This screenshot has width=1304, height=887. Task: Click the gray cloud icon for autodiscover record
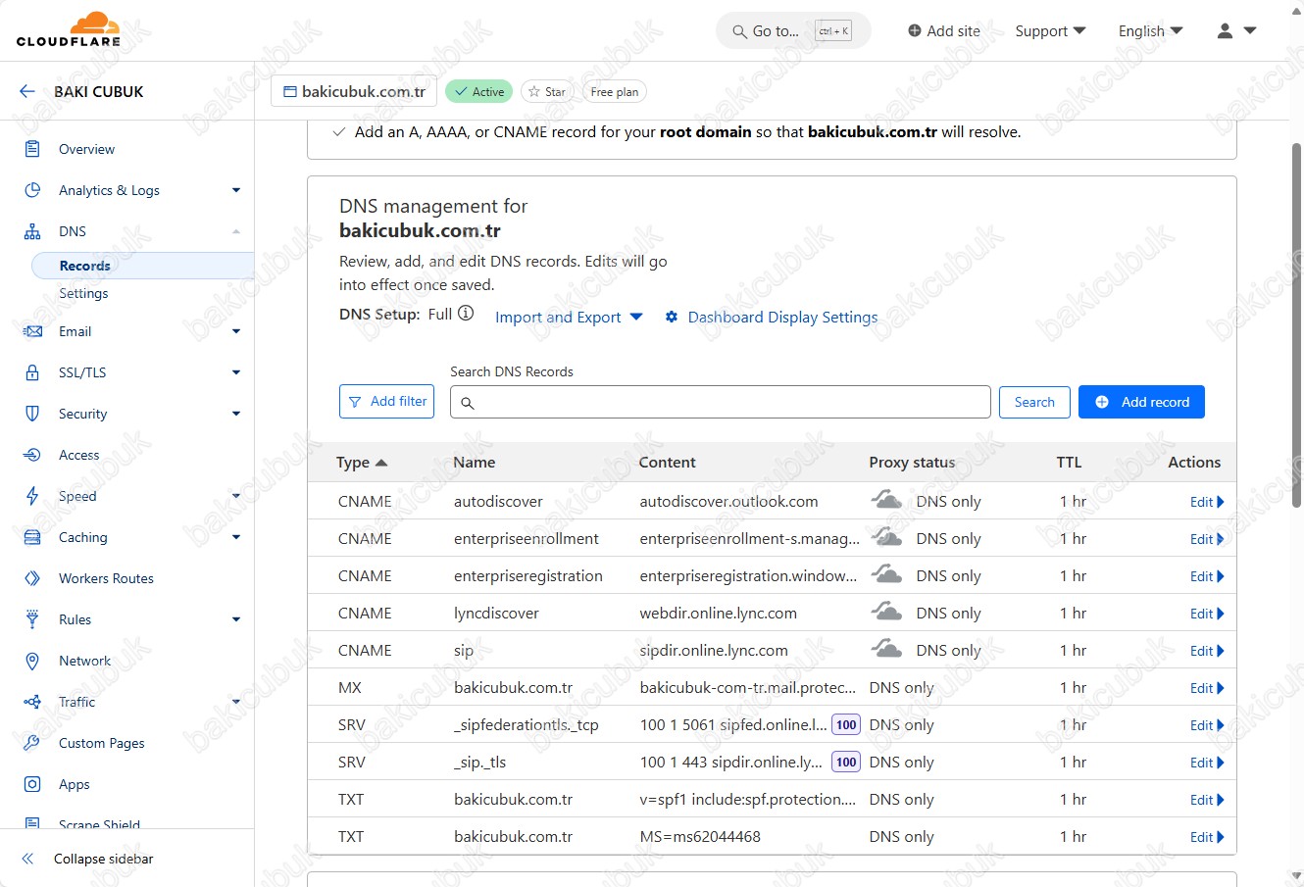(886, 501)
